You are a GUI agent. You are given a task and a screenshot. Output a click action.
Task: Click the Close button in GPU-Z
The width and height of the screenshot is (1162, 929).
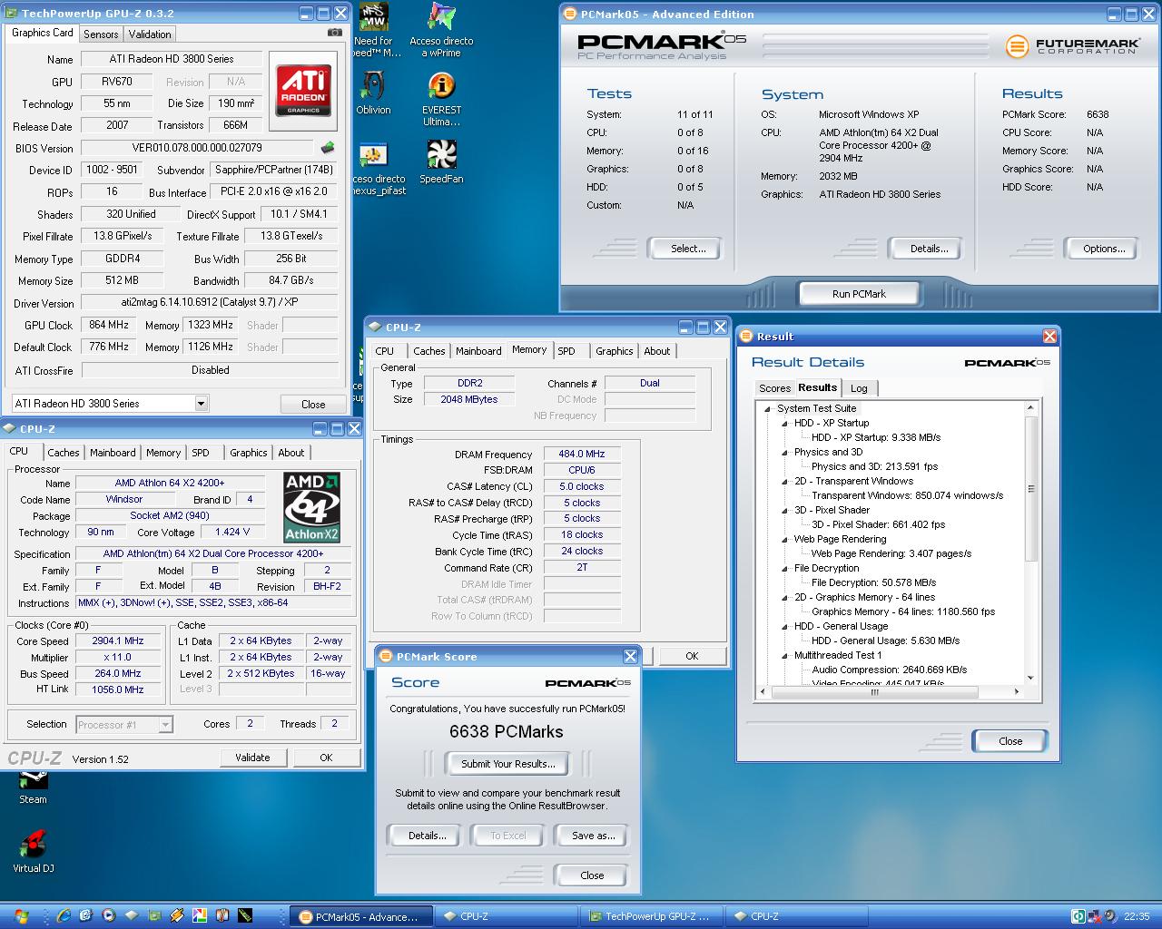(313, 404)
